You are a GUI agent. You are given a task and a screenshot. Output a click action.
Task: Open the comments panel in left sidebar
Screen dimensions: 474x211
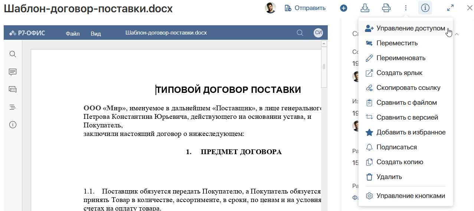pos(13,72)
